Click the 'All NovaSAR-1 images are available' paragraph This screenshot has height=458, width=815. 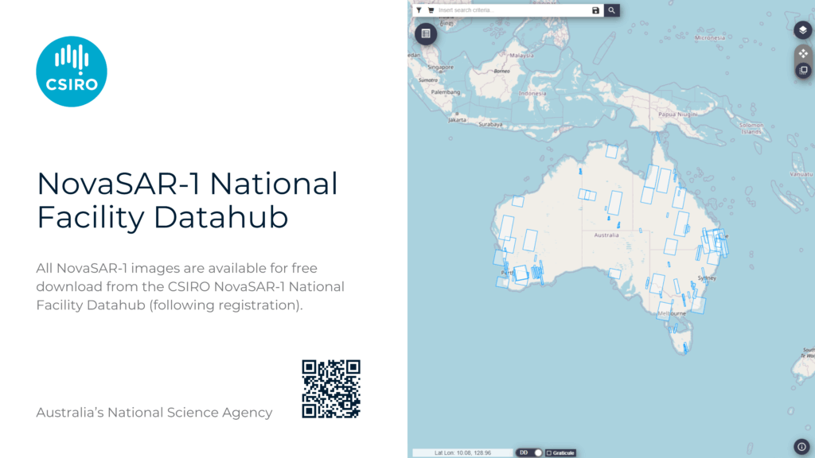pos(190,286)
